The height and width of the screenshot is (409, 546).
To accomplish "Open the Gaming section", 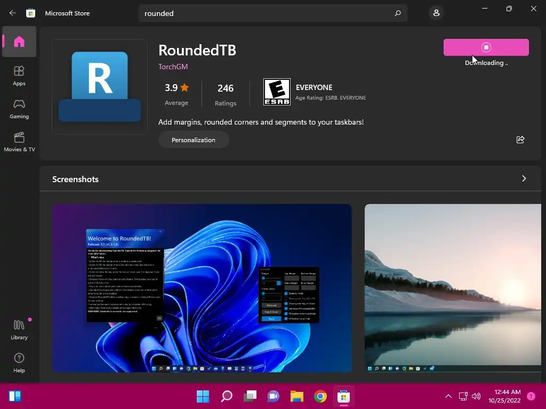I will click(x=19, y=109).
